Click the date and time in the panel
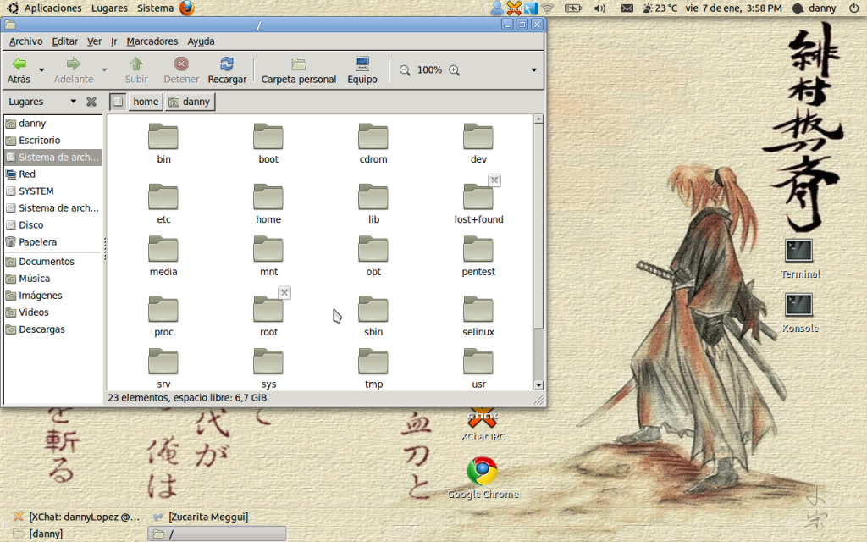This screenshot has height=542, width=867. tap(733, 8)
